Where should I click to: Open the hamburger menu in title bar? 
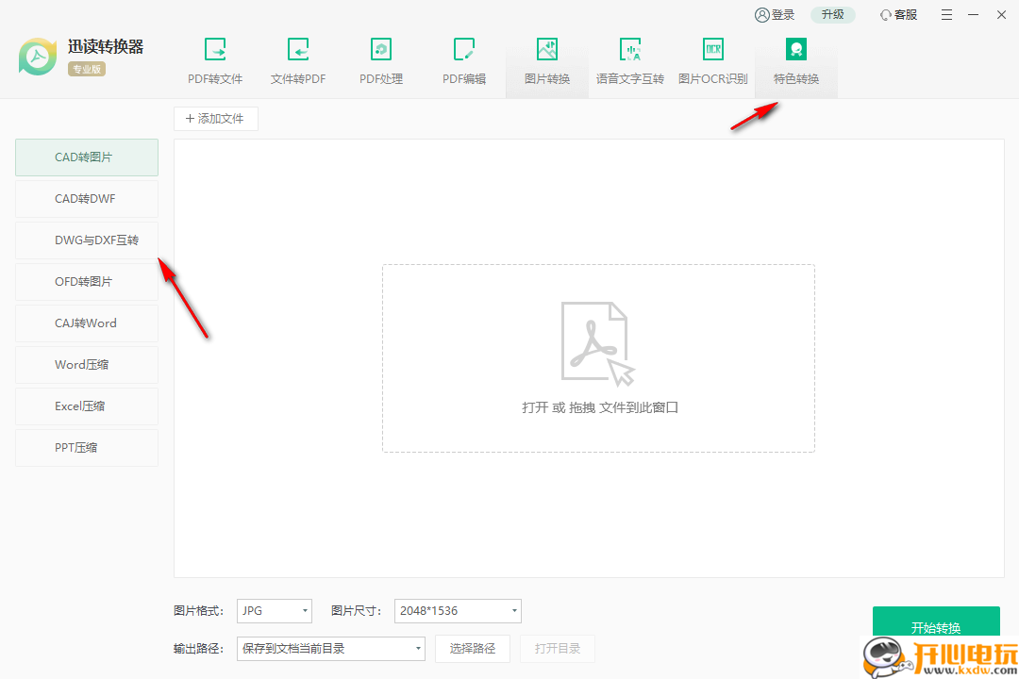946,14
